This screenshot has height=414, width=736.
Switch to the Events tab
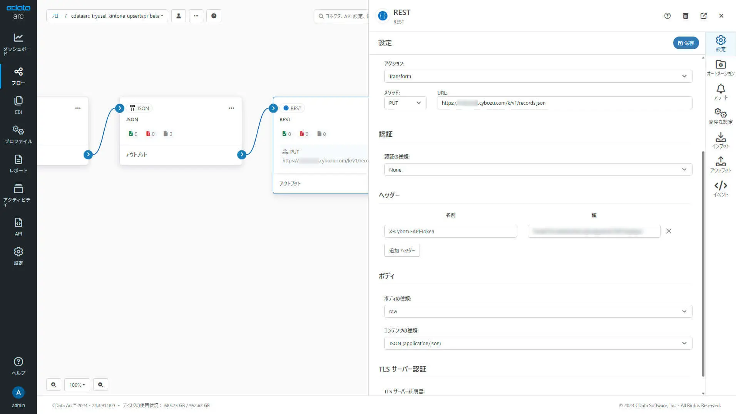[x=721, y=189]
